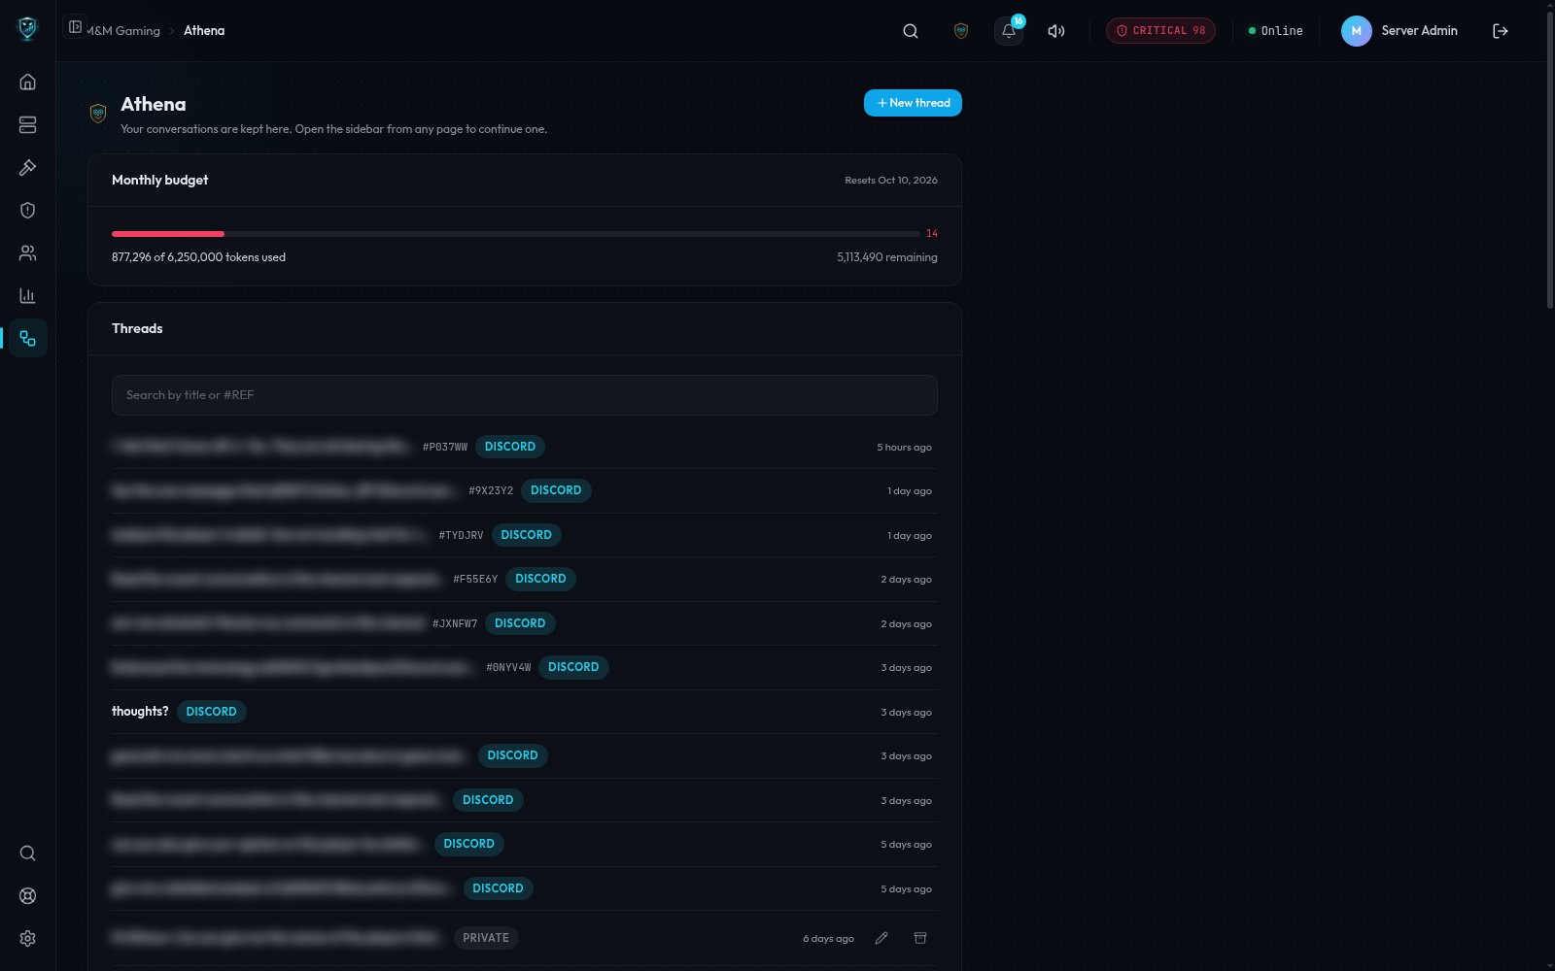Click the PRIVATE tag on last thread
This screenshot has height=971, width=1555.
486,938
